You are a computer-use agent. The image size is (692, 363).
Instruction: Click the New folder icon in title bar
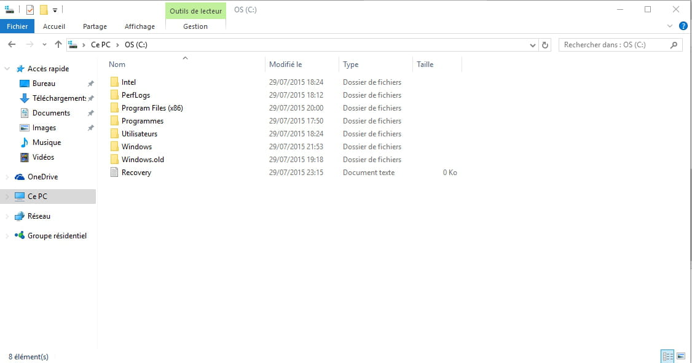[44, 9]
